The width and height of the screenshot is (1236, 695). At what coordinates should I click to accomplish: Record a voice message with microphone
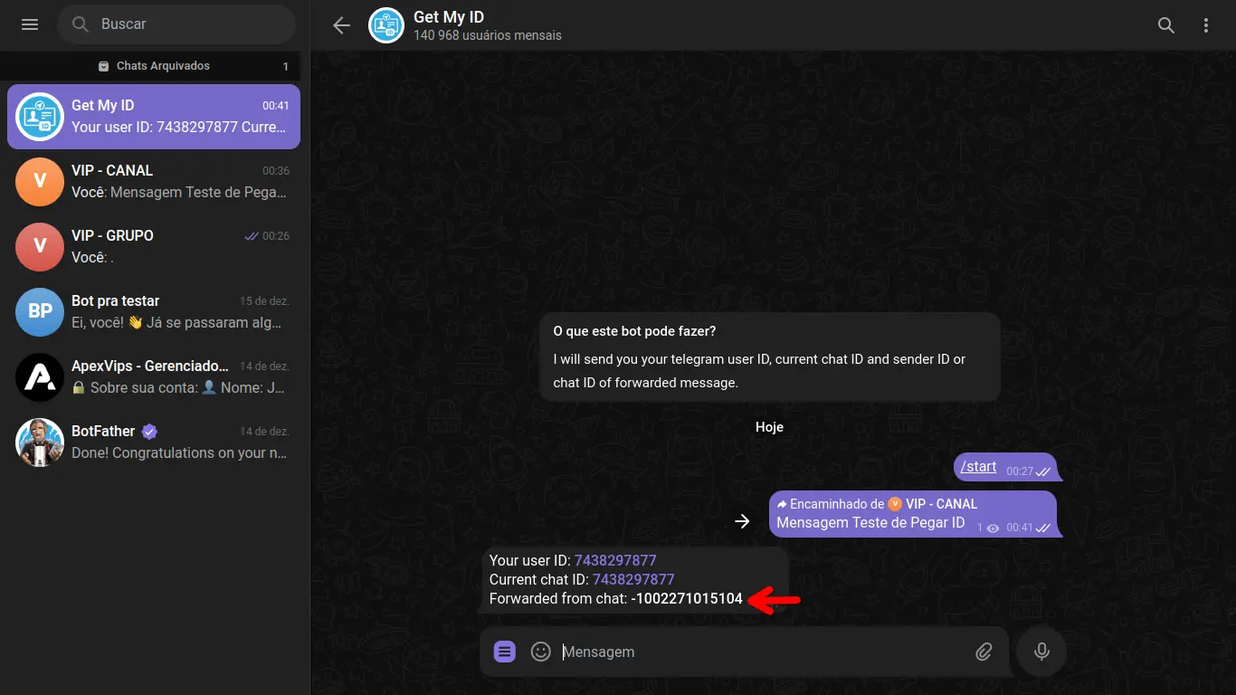[x=1041, y=652]
